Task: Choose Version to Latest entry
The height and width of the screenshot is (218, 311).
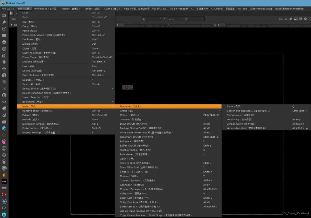Action: pyautogui.click(x=266, y=128)
